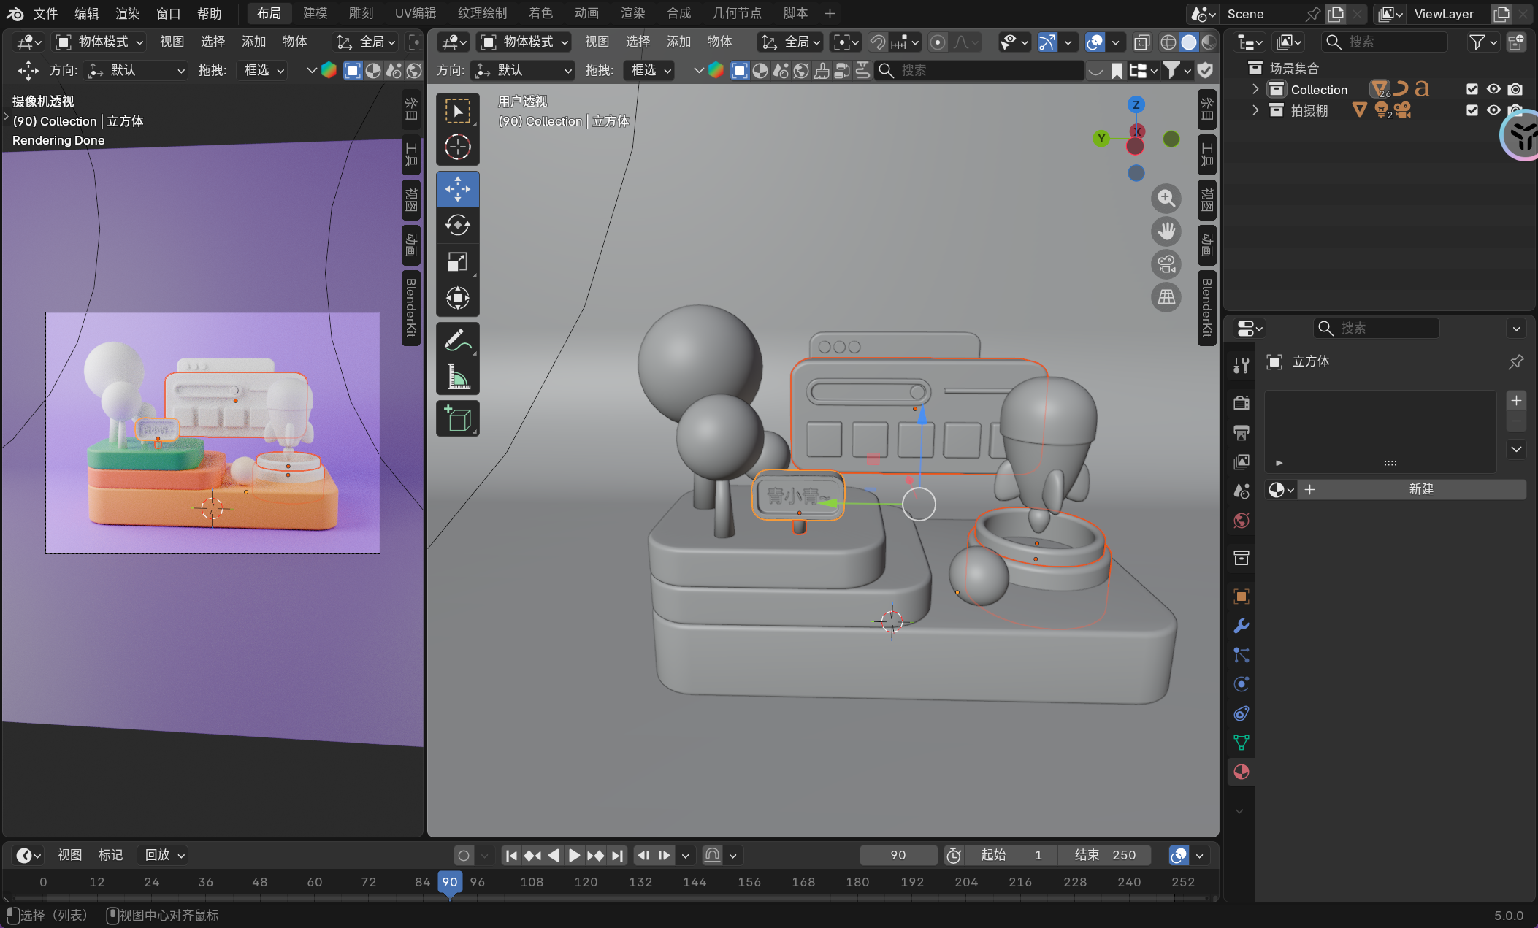
Task: Hide Collection in viewport with eye icon
Action: (x=1493, y=89)
